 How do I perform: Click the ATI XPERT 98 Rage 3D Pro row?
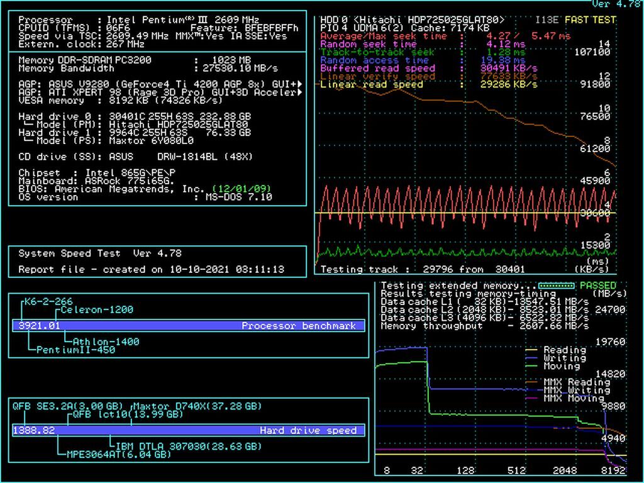tap(158, 92)
